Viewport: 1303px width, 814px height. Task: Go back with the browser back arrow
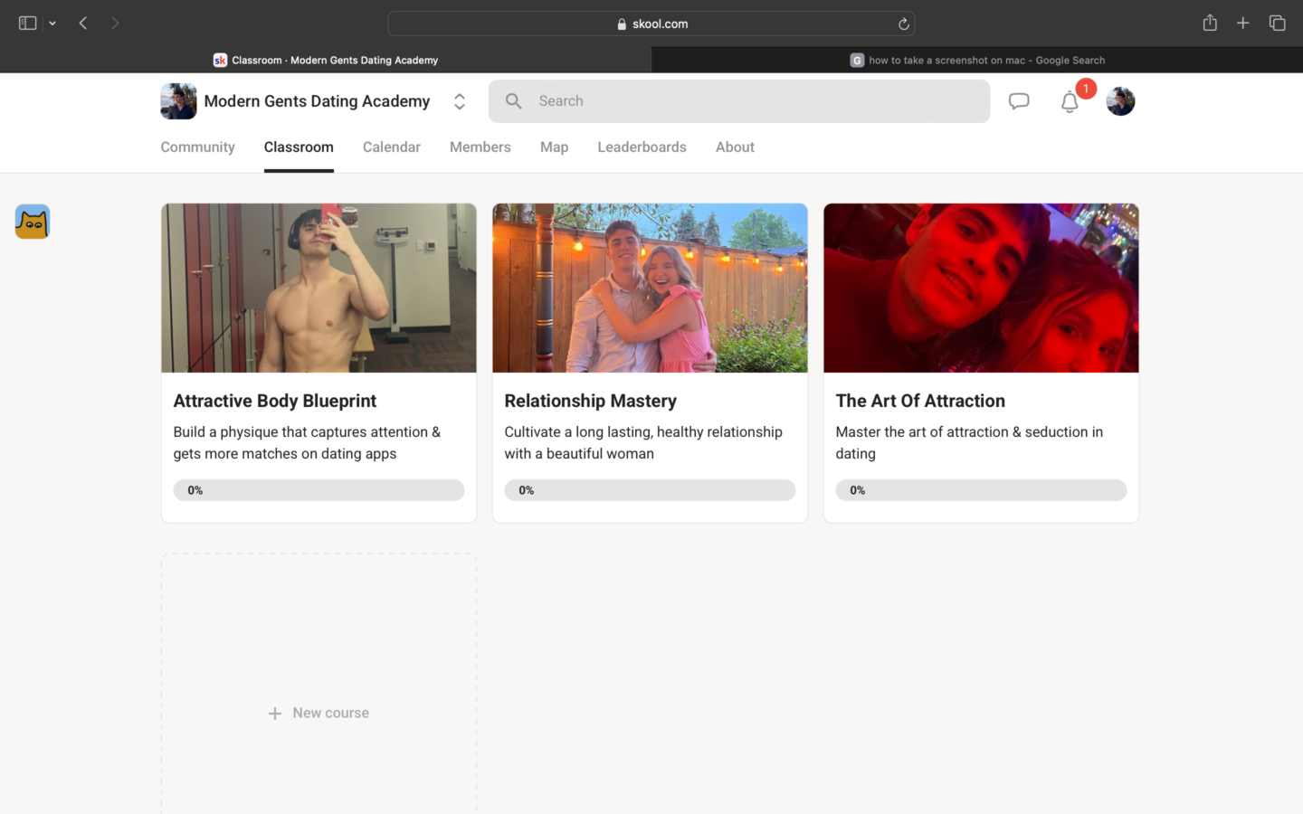(83, 24)
